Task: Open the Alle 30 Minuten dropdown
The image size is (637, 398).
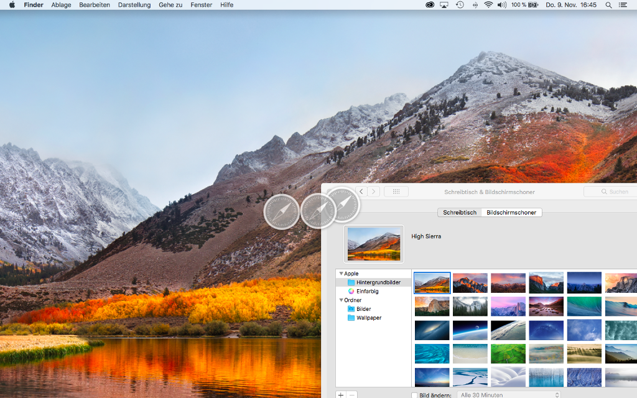Action: click(x=509, y=395)
